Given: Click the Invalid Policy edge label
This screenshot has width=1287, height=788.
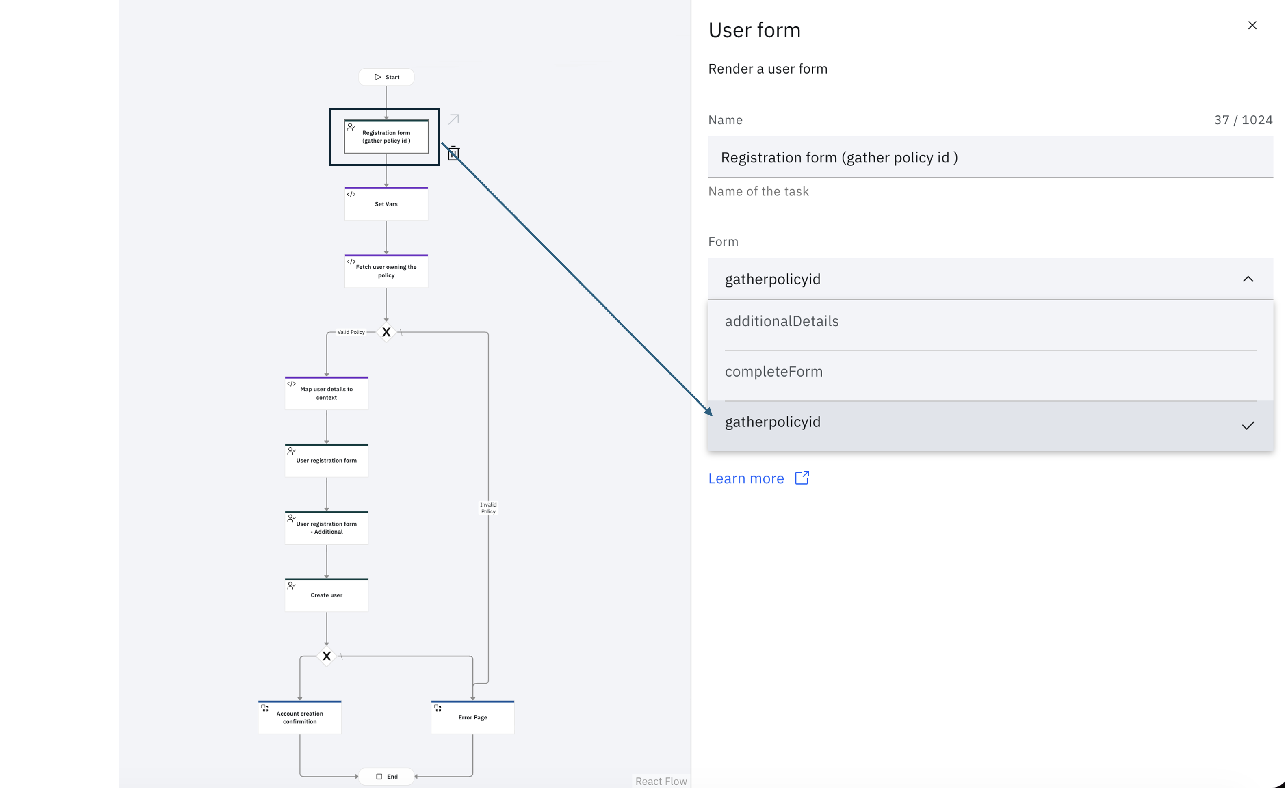Looking at the screenshot, I should 488,508.
